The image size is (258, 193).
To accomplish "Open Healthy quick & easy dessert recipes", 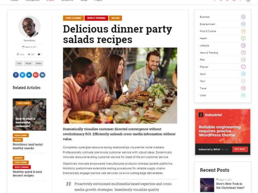I will (27, 173).
